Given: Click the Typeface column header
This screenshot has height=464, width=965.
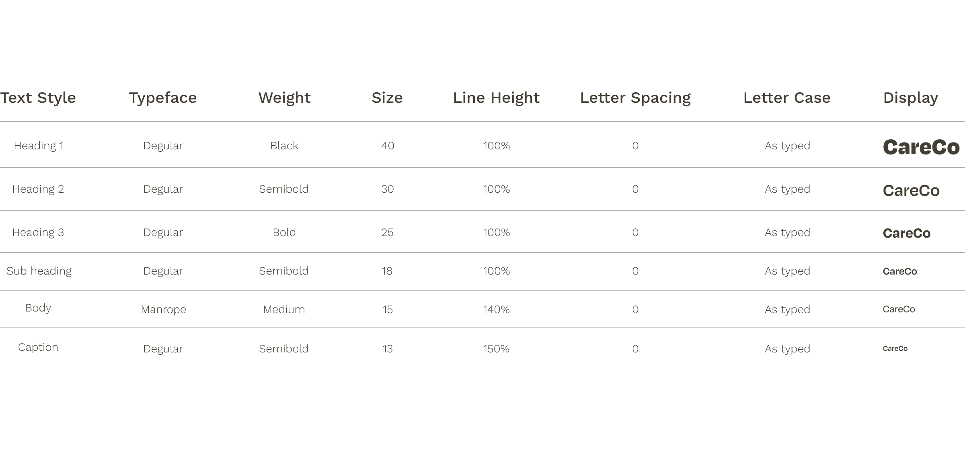Looking at the screenshot, I should (163, 98).
